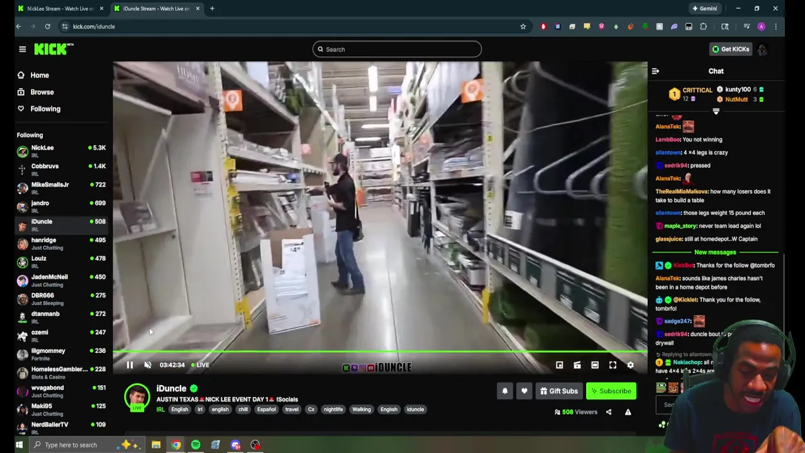Click New messages chat indicator
The image size is (805, 453).
tap(715, 252)
